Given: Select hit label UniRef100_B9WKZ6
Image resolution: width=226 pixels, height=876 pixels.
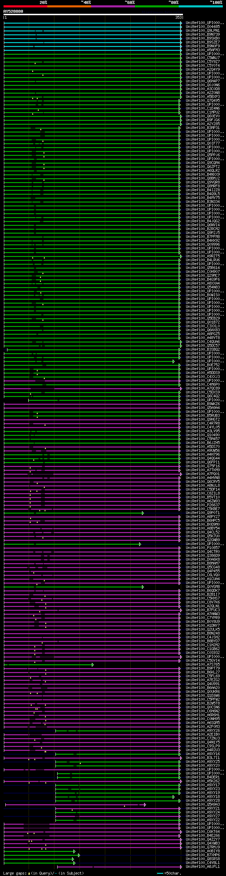Looking at the screenshot, I should (x=203, y=404).
